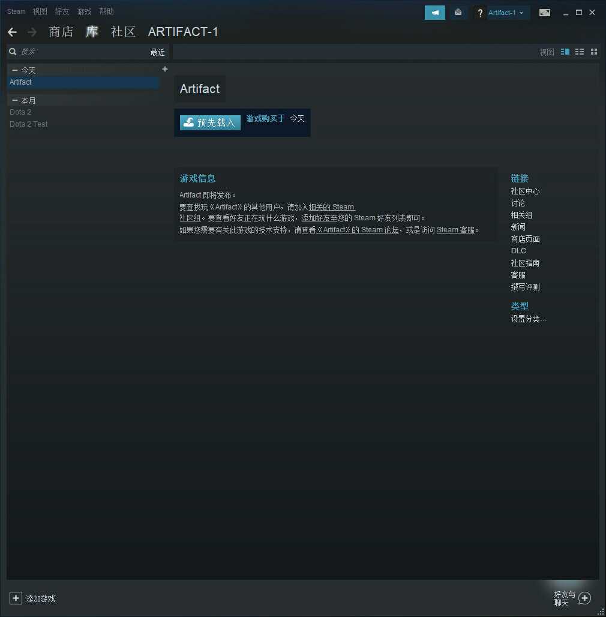606x617 pixels.
Task: Click the 添加游戏 label
Action: coord(41,598)
